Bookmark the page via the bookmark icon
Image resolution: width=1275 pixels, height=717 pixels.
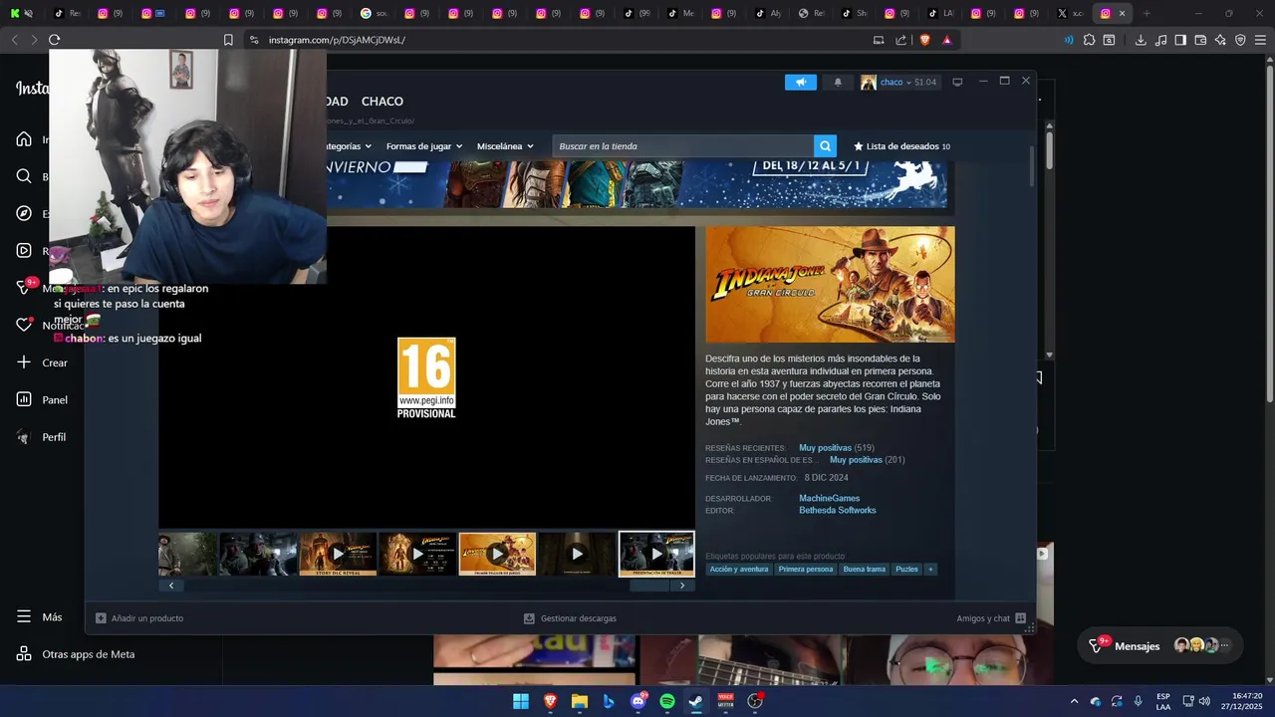[228, 40]
